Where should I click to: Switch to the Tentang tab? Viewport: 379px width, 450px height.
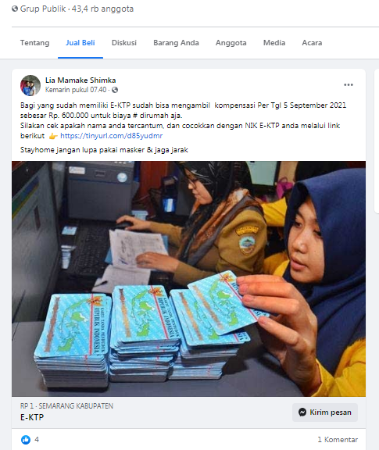click(34, 43)
